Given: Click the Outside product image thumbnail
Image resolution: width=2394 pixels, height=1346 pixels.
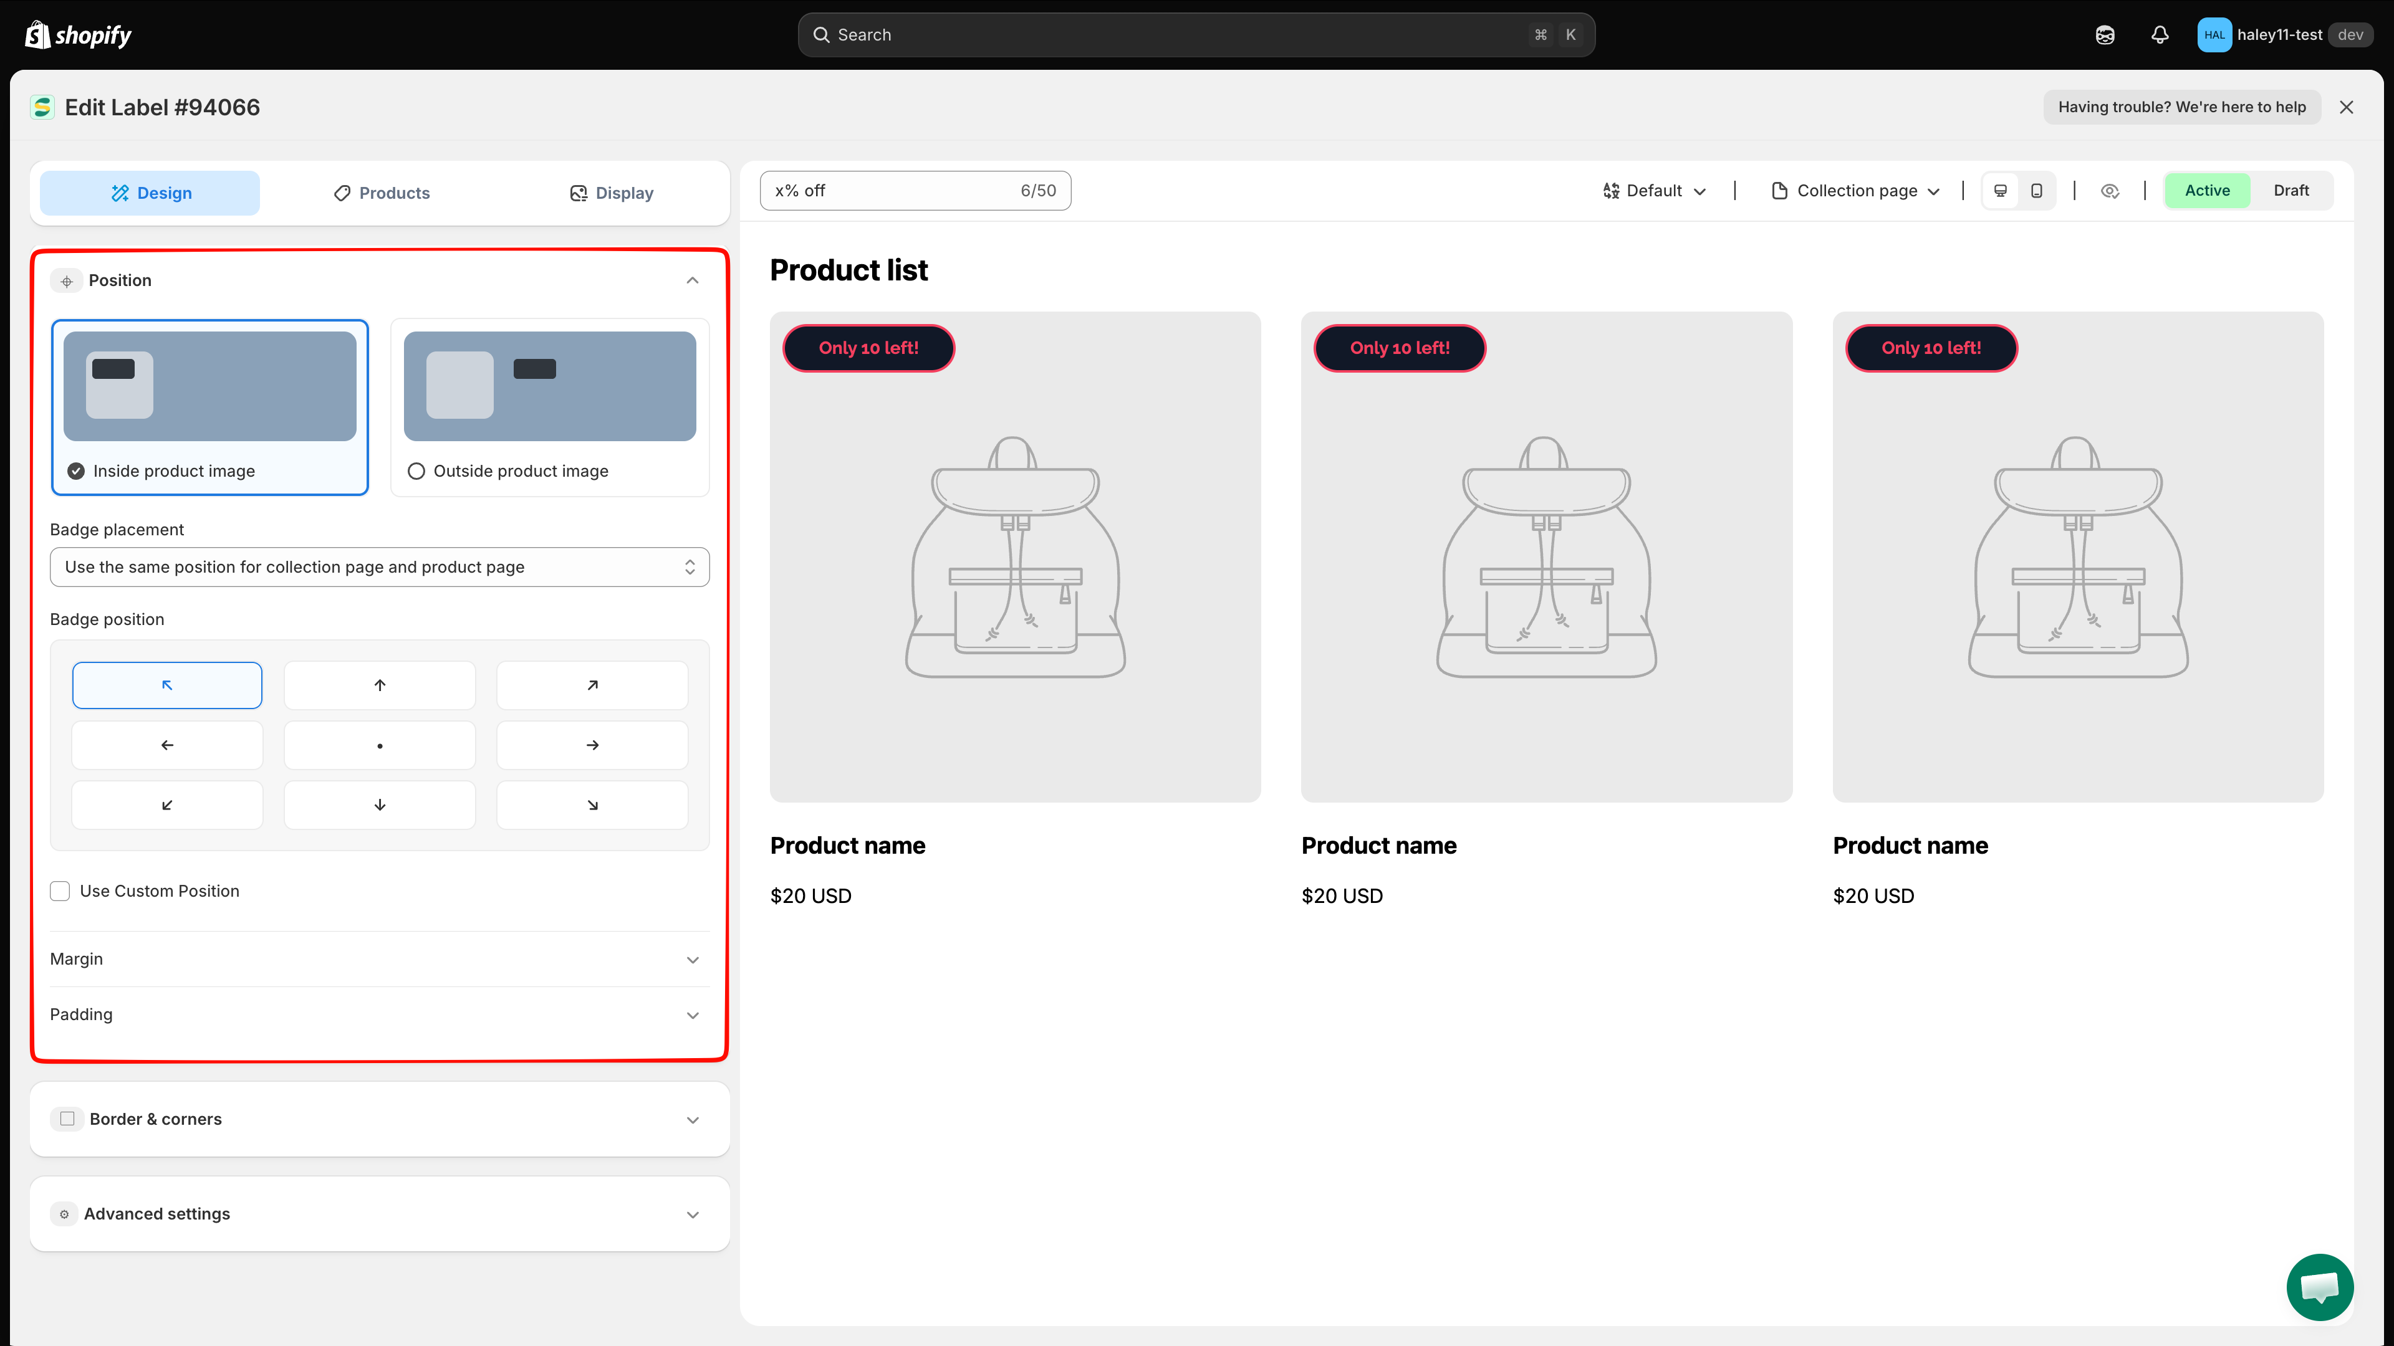Looking at the screenshot, I should point(550,386).
